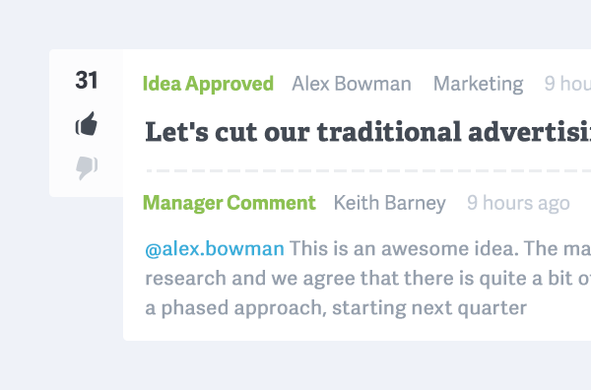This screenshot has width=591, height=390.
Task: Click the vote count 31
Action: click(x=87, y=80)
